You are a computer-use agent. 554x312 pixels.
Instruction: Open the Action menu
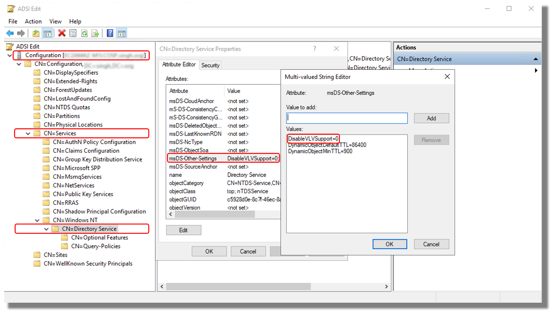tap(33, 21)
